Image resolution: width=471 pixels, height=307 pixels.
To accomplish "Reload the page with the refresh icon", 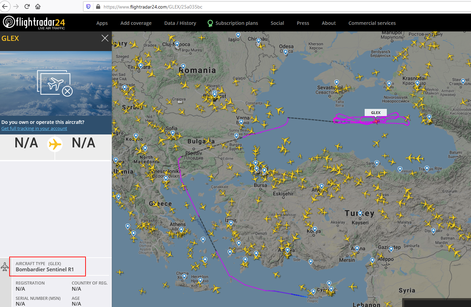I will tap(27, 6).
